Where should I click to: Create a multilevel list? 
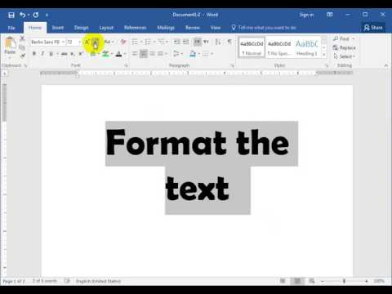point(161,42)
